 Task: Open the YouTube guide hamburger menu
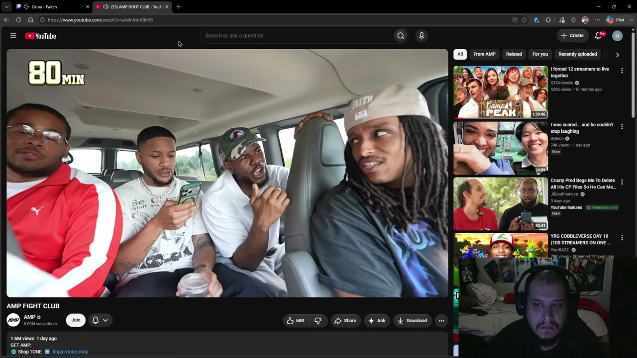(x=13, y=36)
